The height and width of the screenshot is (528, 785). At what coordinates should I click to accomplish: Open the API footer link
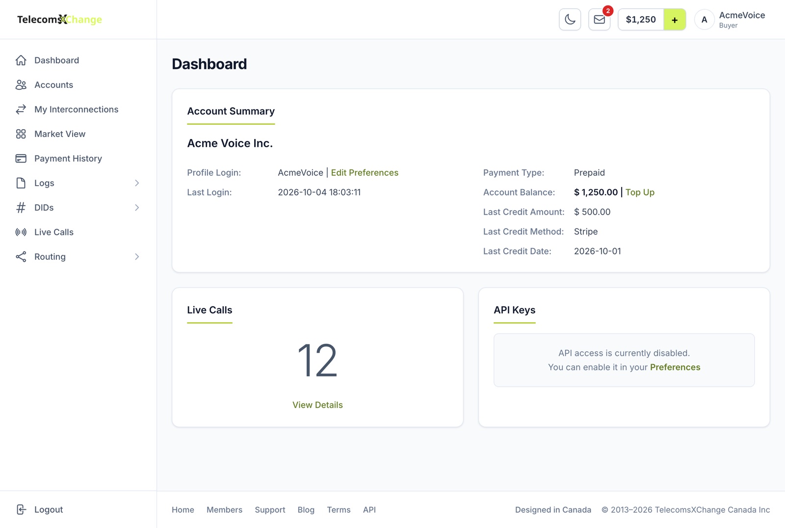(369, 509)
